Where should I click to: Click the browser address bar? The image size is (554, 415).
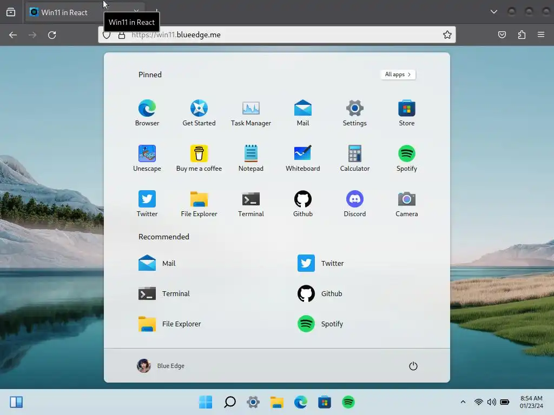(x=277, y=35)
